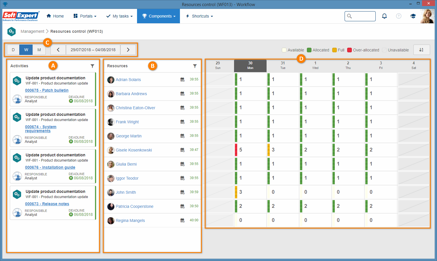Open Patricia Cooperstone resource link
Image resolution: width=437 pixels, height=261 pixels.
[134, 206]
